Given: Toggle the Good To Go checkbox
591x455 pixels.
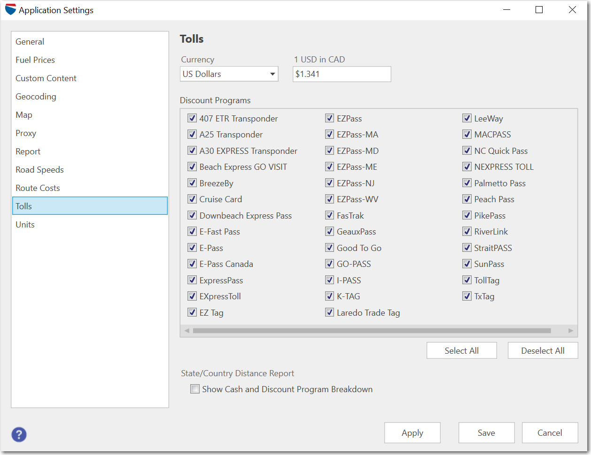Looking at the screenshot, I should tap(330, 248).
